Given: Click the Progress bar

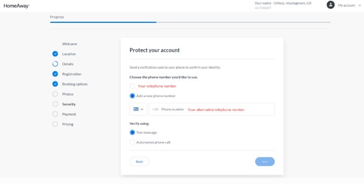Looking at the screenshot, I should [x=190, y=22].
